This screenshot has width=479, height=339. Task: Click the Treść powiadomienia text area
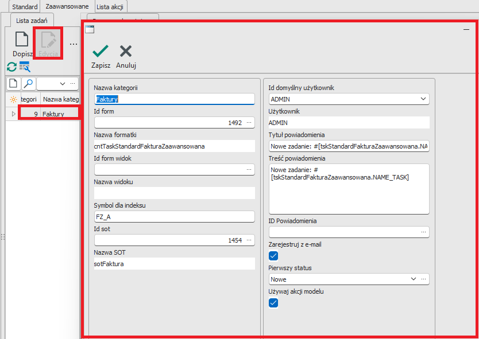point(349,189)
